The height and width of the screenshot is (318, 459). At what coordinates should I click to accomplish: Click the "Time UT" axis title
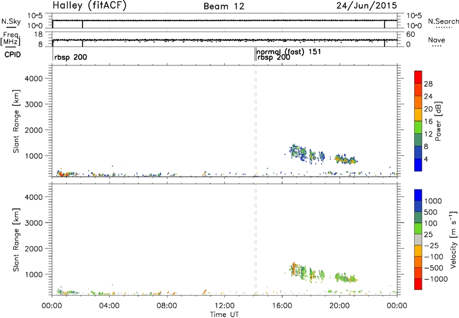[x=224, y=315]
